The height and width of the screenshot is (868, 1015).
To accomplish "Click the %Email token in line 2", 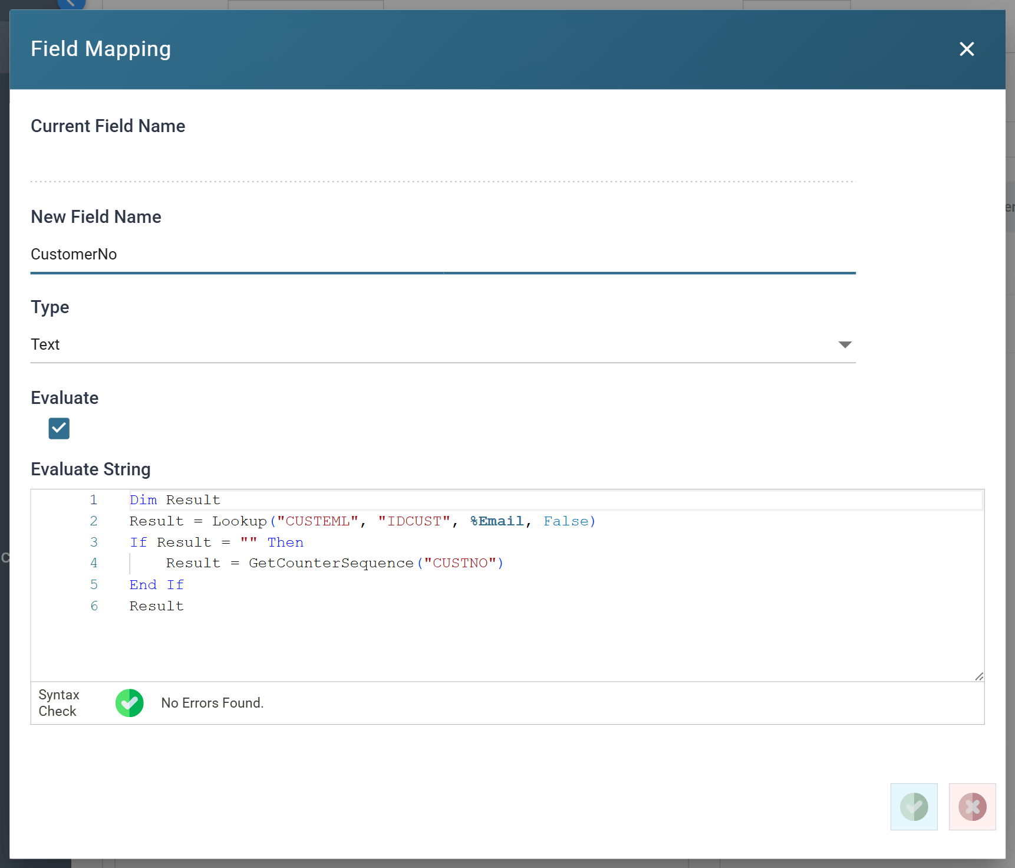I will [x=497, y=521].
